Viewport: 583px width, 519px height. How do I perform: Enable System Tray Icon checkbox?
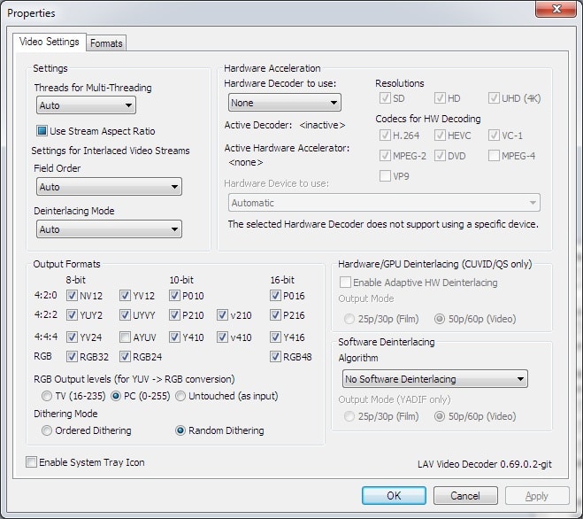(x=32, y=462)
